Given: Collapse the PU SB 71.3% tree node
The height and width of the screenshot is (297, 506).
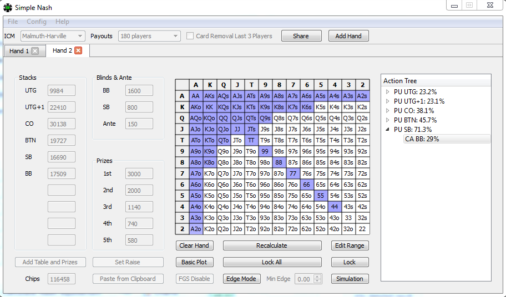Looking at the screenshot, I should pyautogui.click(x=387, y=130).
